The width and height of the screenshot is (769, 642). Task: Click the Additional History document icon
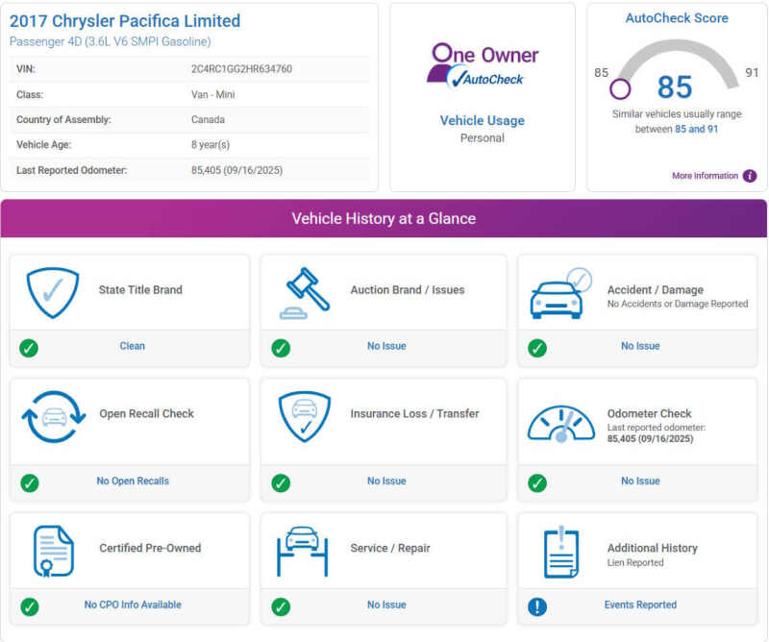click(560, 552)
